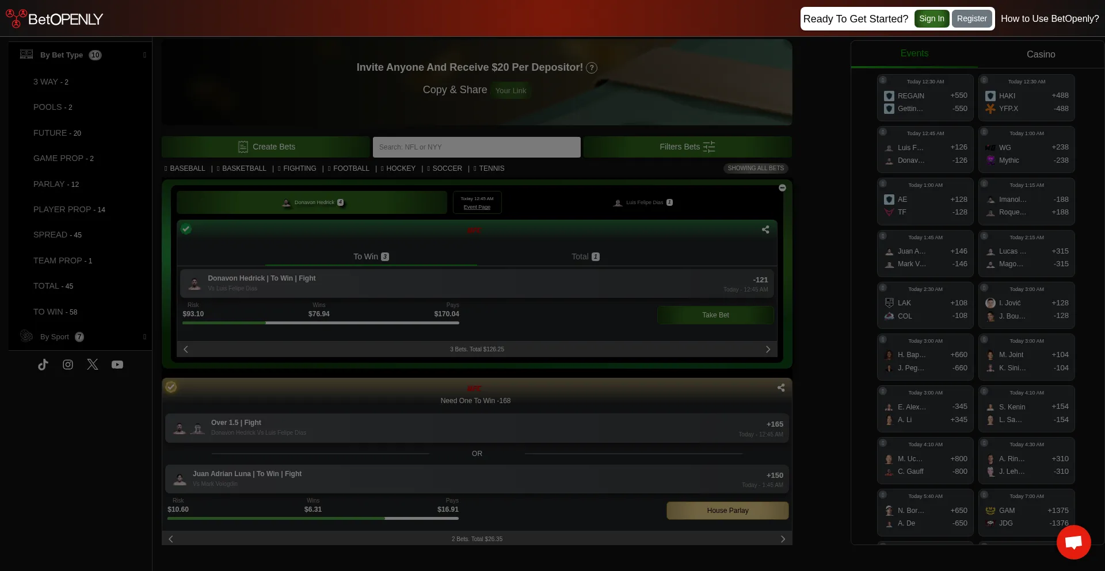The width and height of the screenshot is (1105, 571).
Task: Click the Search: NFL or NYY field
Action: point(477,147)
